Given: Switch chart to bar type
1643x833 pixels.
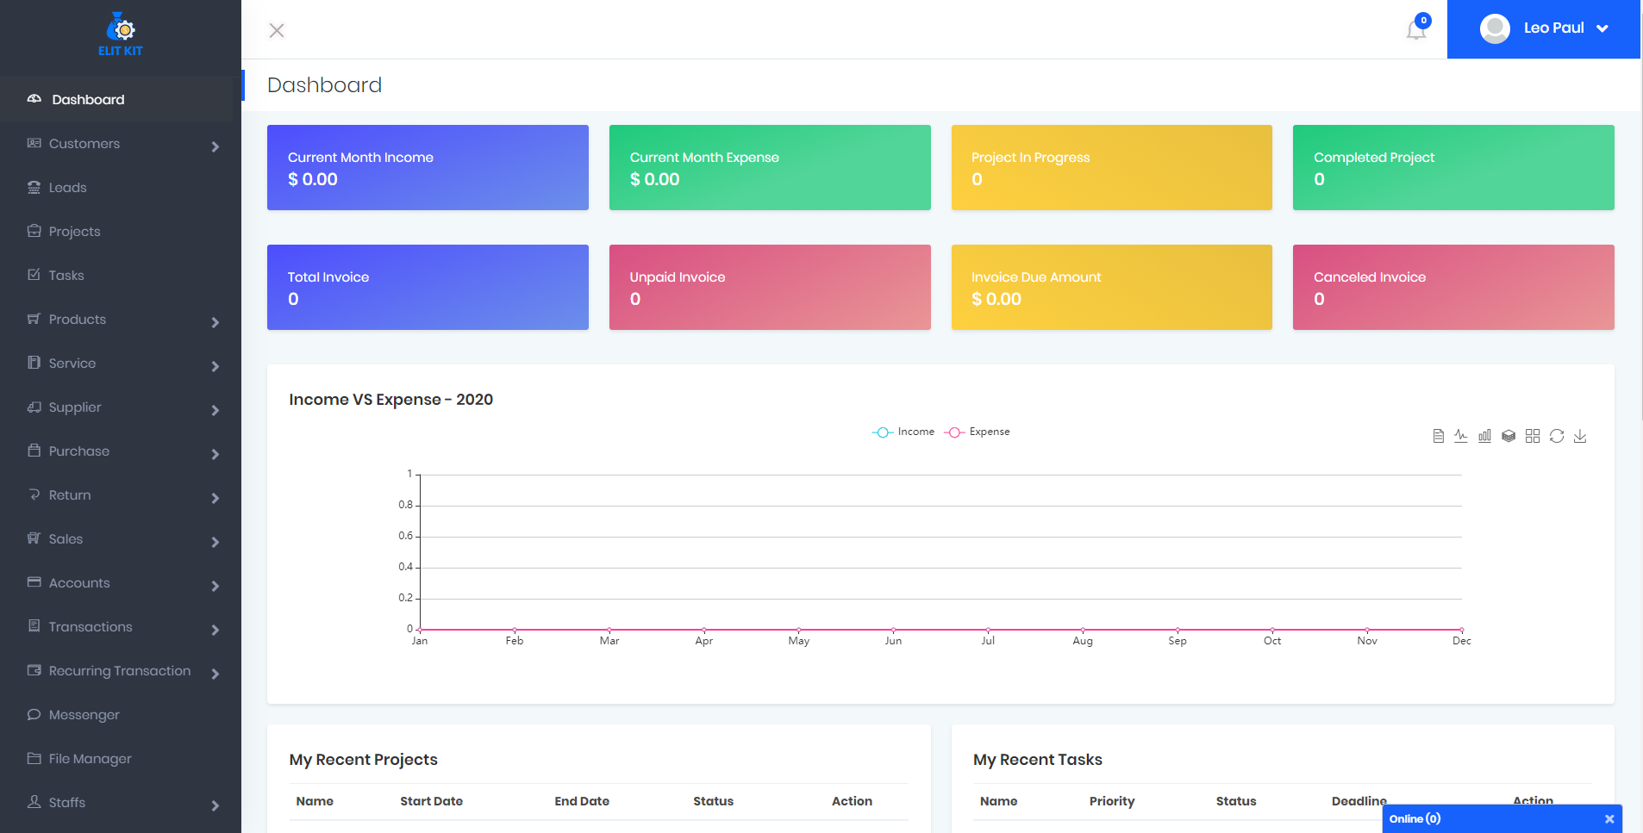Looking at the screenshot, I should [1484, 436].
